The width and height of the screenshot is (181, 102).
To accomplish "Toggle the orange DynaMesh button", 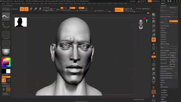I will click(119, 10).
